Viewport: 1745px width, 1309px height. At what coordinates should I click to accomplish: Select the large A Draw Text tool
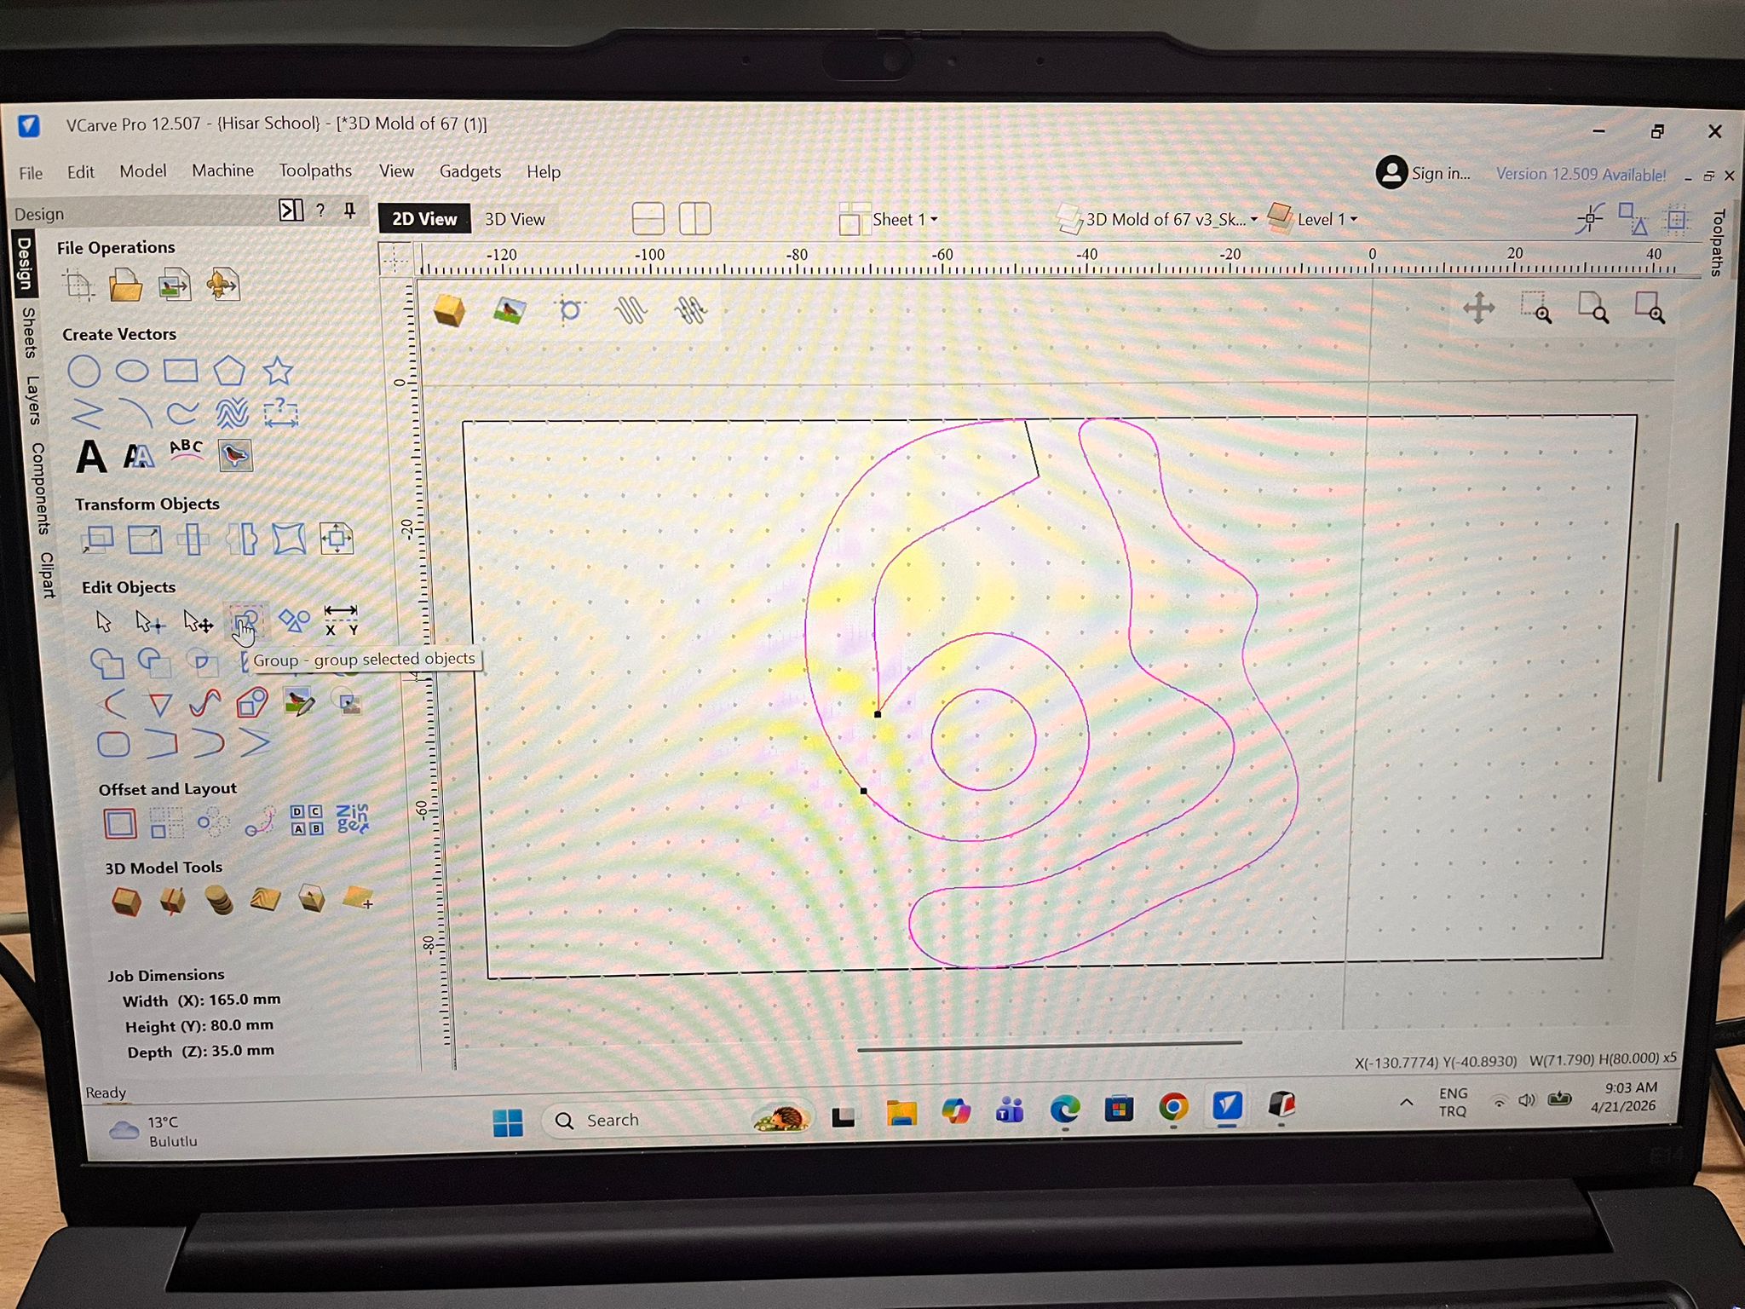pyautogui.click(x=91, y=458)
